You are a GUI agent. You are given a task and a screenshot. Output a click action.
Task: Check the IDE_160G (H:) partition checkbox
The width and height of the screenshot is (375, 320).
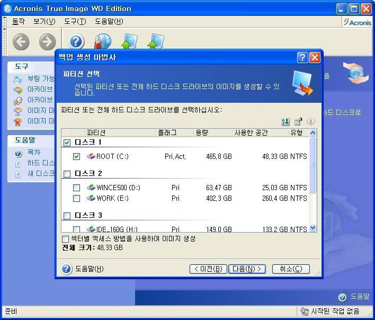pyautogui.click(x=76, y=229)
